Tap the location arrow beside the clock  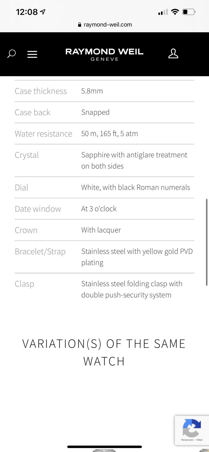(43, 12)
